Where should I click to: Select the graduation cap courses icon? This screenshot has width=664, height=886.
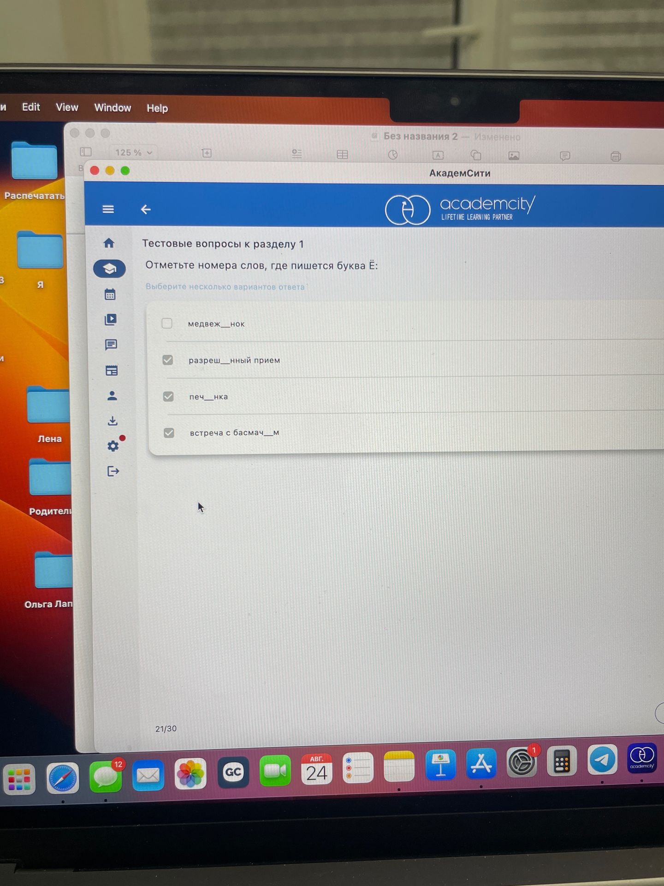[109, 269]
